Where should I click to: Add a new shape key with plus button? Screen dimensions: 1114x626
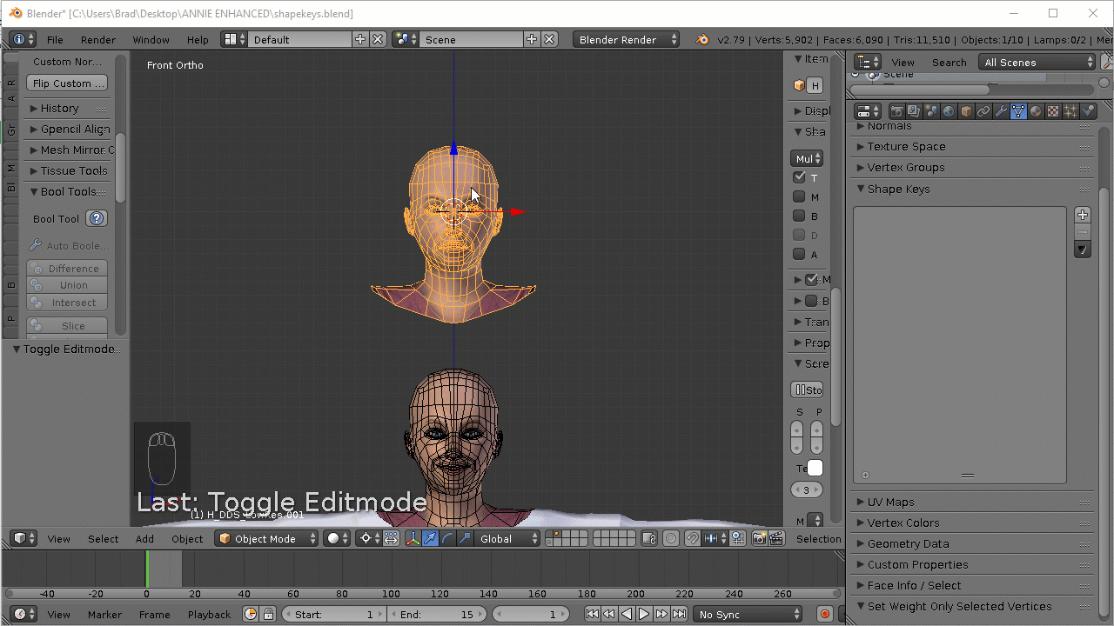[x=1082, y=215]
